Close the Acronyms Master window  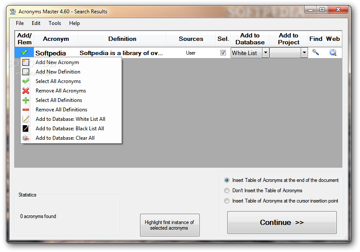click(x=338, y=9)
